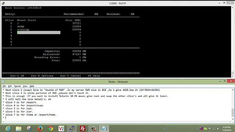235x132 pixels.
Task: Click the highlighted slice 3 mount point field
Action: [39, 33]
